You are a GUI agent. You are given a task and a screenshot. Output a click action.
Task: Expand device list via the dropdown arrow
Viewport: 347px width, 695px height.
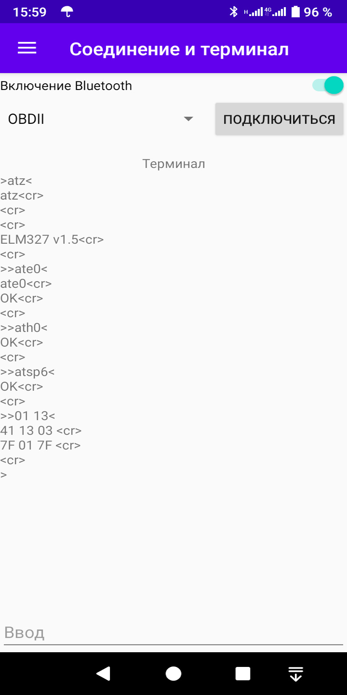(x=189, y=119)
